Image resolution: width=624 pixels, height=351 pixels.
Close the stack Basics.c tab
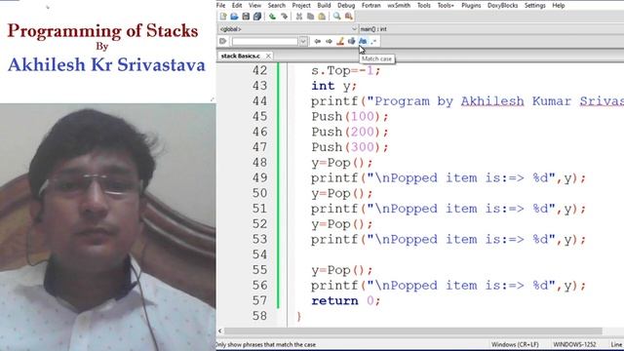268,57
